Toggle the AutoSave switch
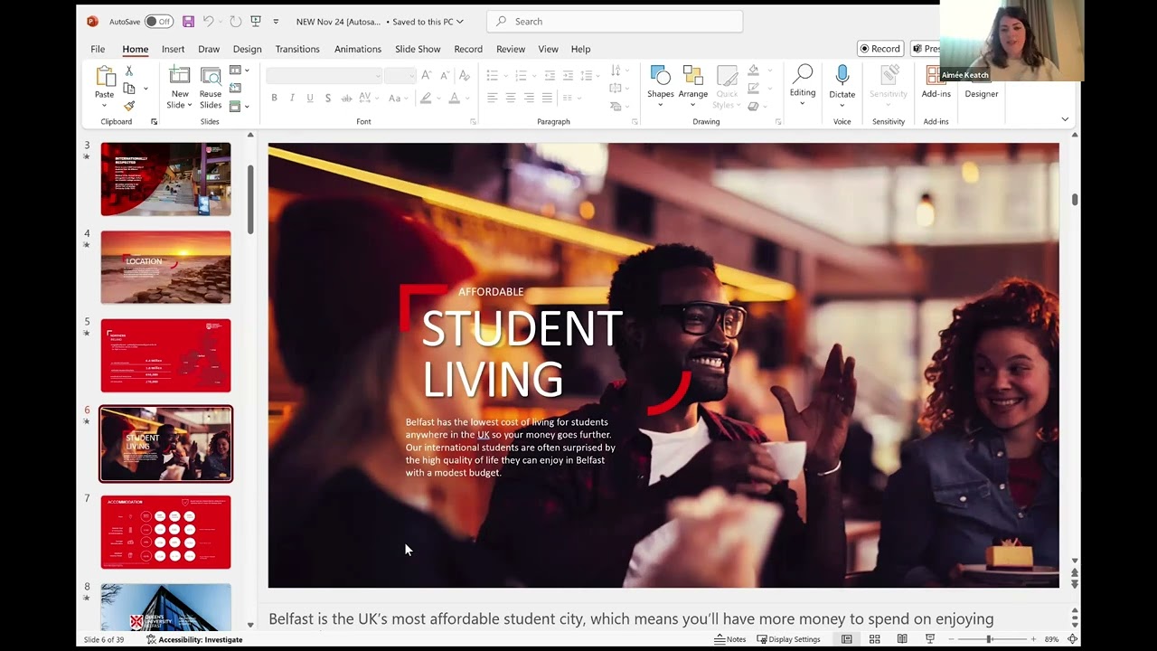This screenshot has height=651, width=1157. tap(158, 21)
